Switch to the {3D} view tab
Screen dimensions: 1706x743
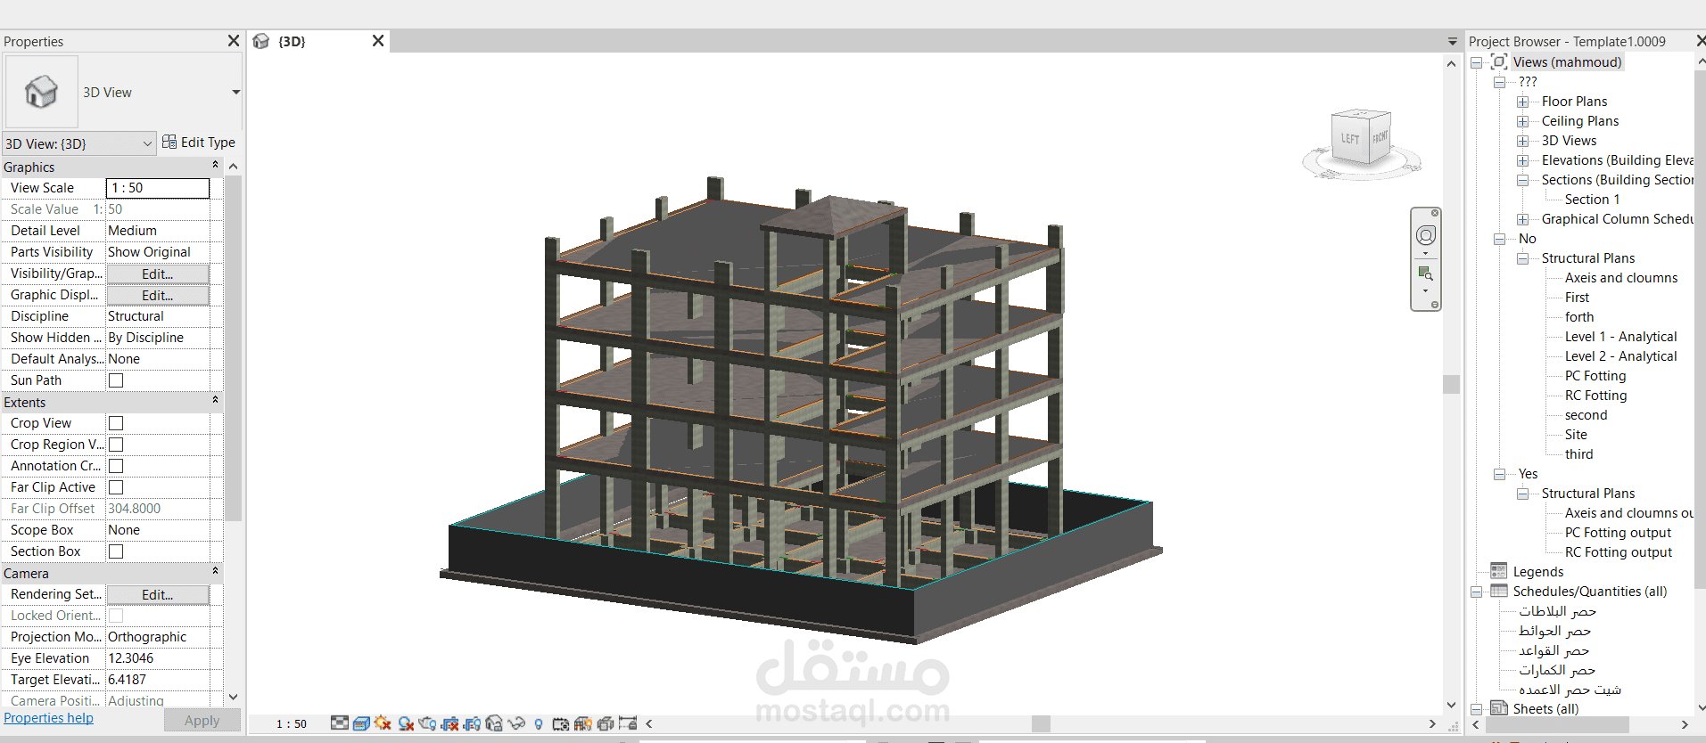click(292, 41)
